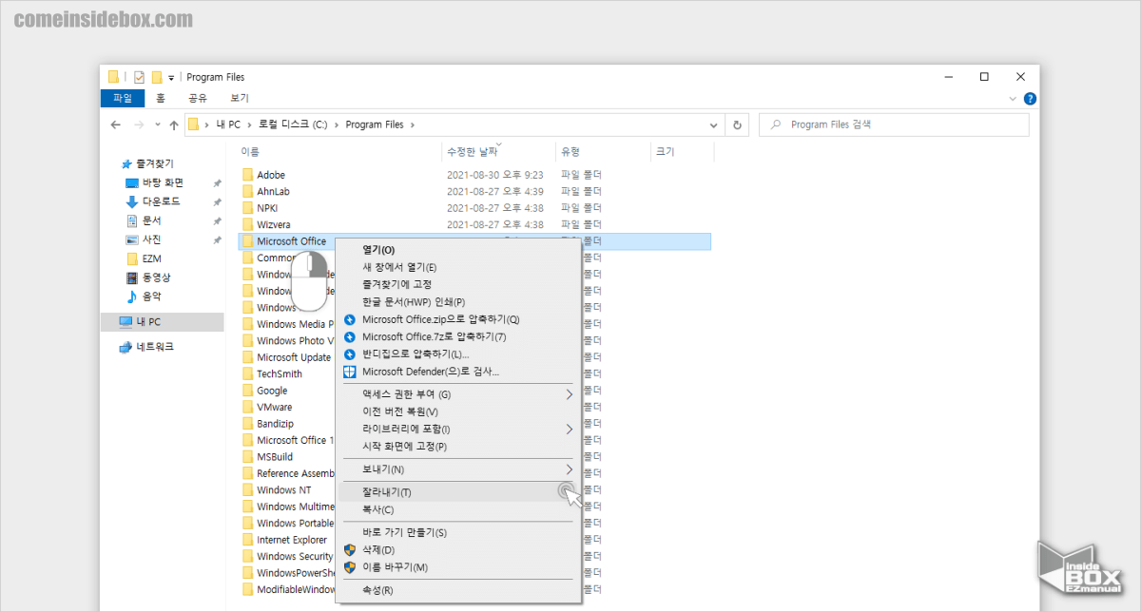
Task: Click the 동영상 icon in sidebar
Action: point(132,277)
